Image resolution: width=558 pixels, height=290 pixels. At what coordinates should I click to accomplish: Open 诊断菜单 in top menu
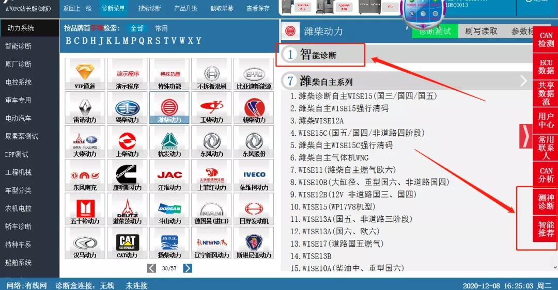click(x=114, y=8)
